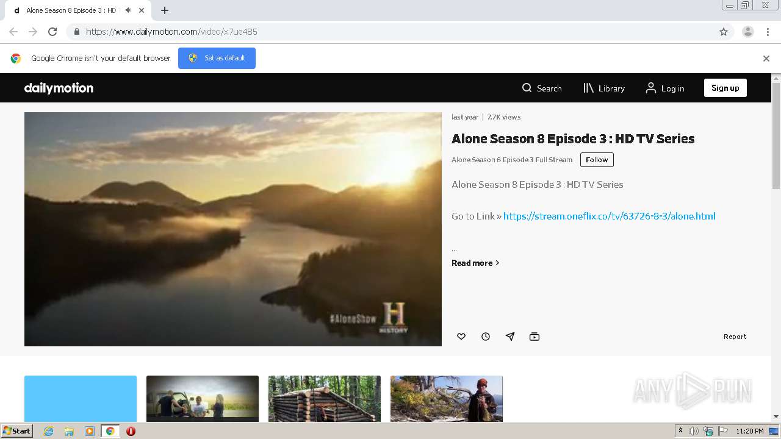The image size is (781, 439).
Task: Open the log cabin video thumbnail
Action: click(325, 398)
